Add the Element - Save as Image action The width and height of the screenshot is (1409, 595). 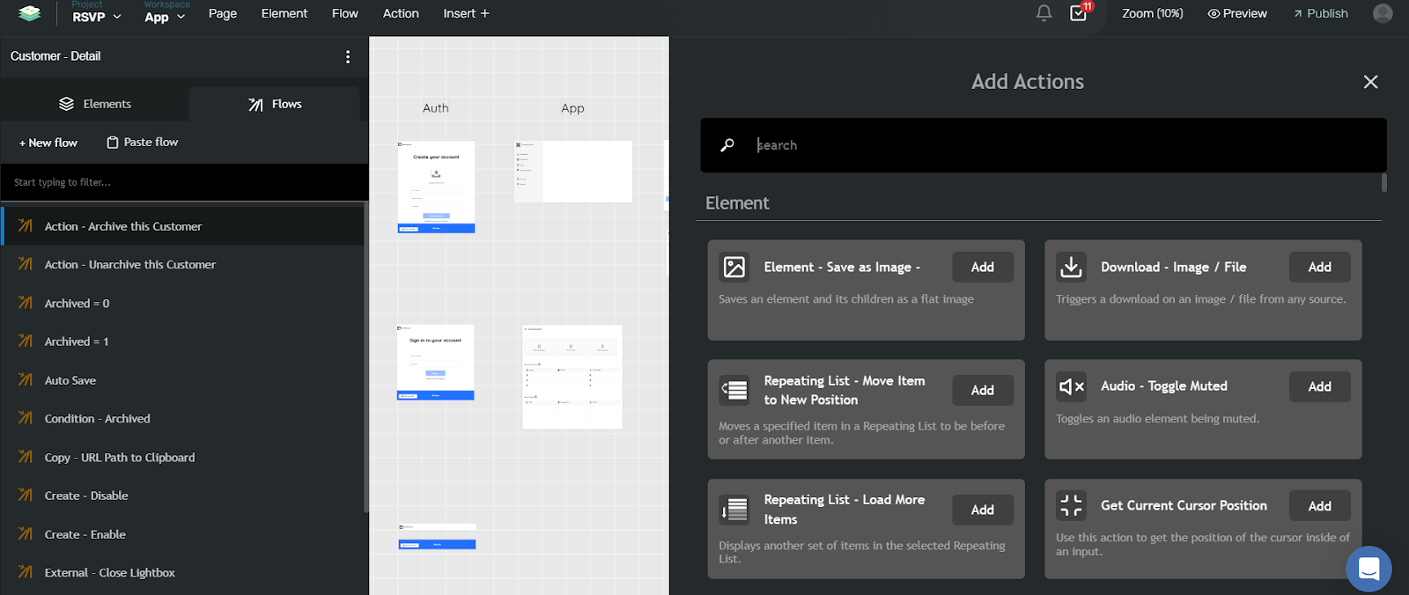point(982,267)
